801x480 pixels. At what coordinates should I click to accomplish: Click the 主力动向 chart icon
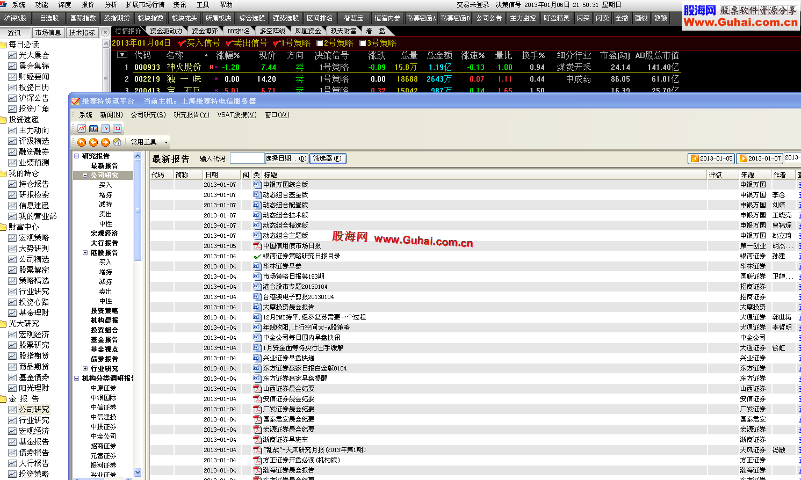point(12,130)
